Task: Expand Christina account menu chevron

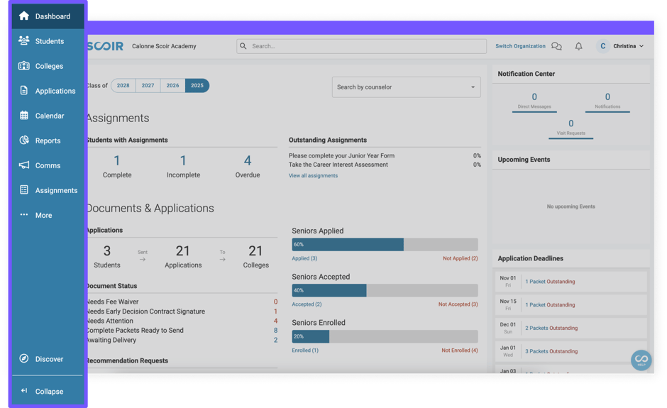Action: 641,46
